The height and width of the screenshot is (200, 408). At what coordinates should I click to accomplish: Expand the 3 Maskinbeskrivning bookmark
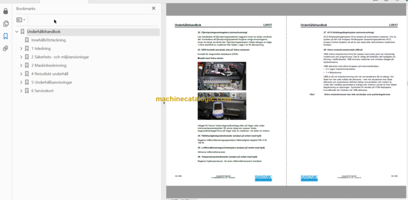pos(21,65)
